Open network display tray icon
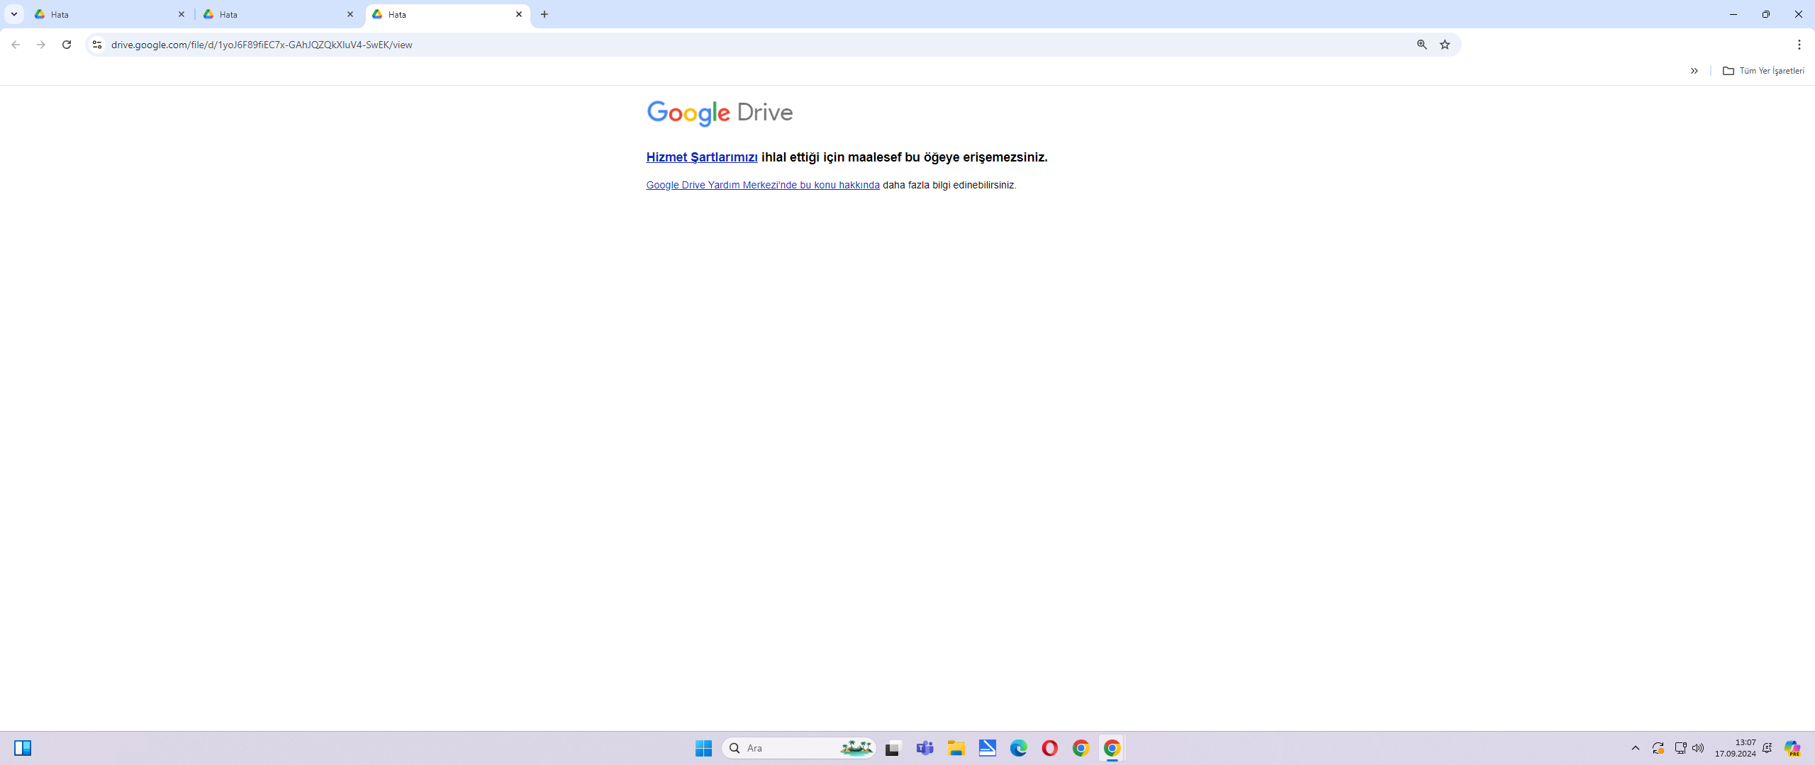 point(1680,748)
